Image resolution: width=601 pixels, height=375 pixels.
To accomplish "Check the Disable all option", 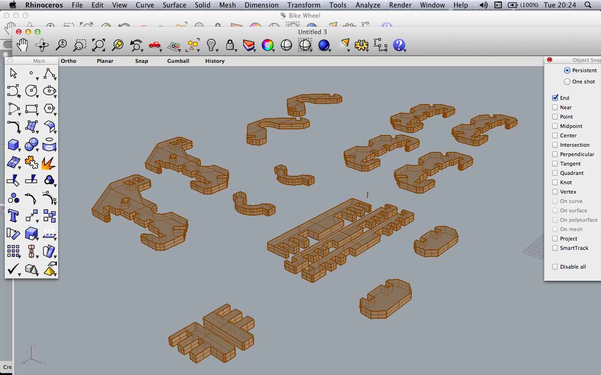I will click(x=555, y=267).
